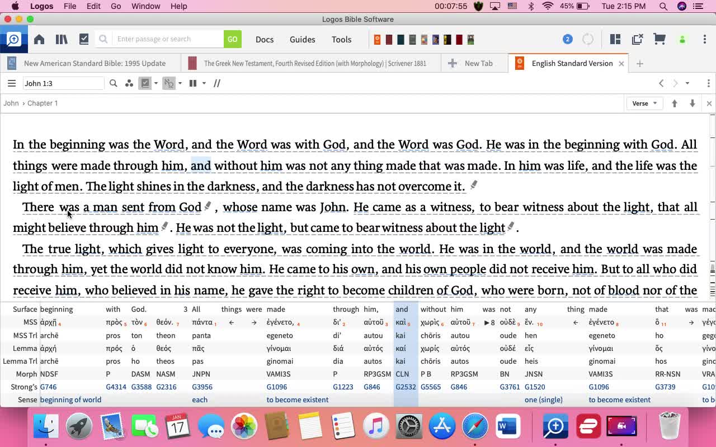Click the close-all-panels icon
Screen dimensions: 716x447
coord(637,39)
